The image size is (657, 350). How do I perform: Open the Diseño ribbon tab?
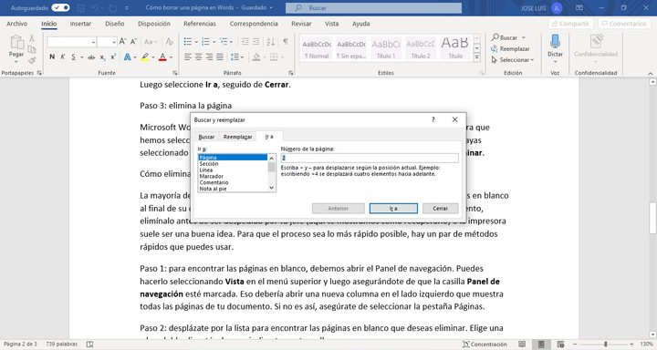pyautogui.click(x=114, y=24)
